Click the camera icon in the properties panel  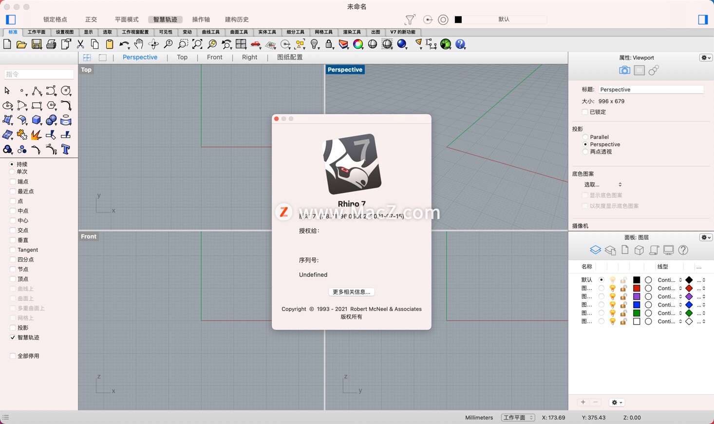624,71
